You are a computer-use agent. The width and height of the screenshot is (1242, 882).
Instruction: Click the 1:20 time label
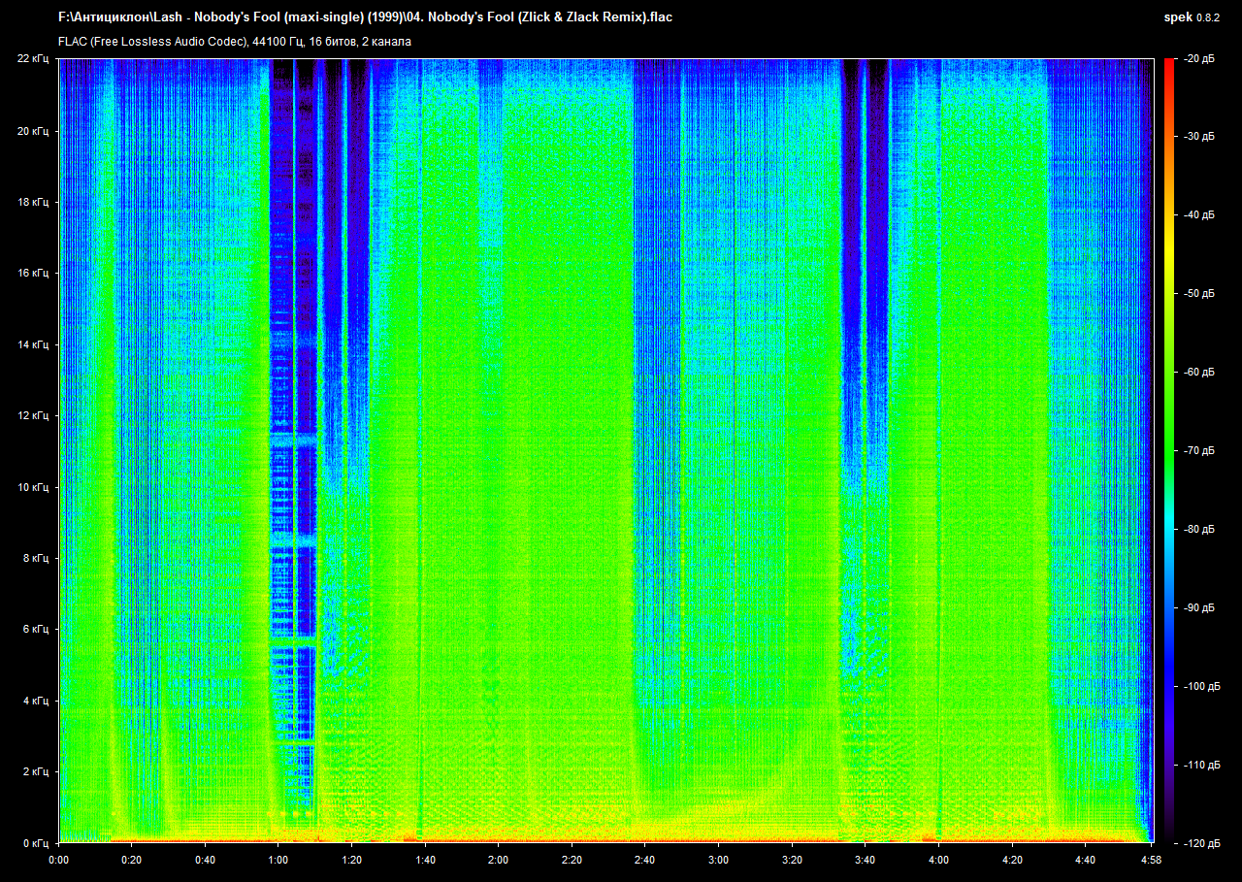(351, 860)
